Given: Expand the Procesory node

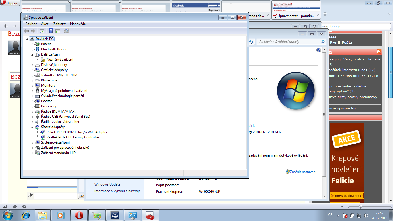Looking at the screenshot, I should [x=33, y=106].
